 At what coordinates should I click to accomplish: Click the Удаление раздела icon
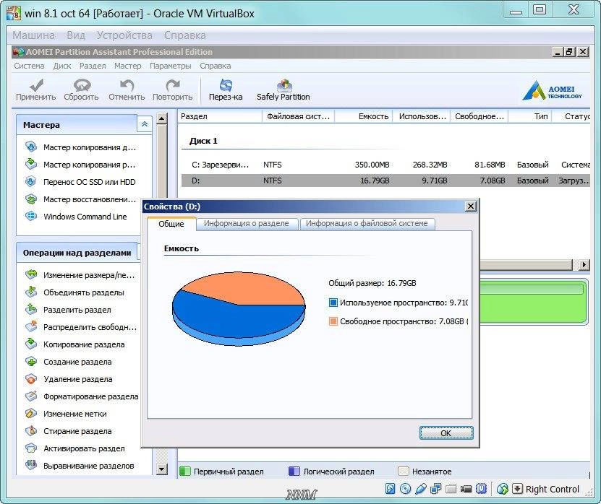click(x=31, y=378)
